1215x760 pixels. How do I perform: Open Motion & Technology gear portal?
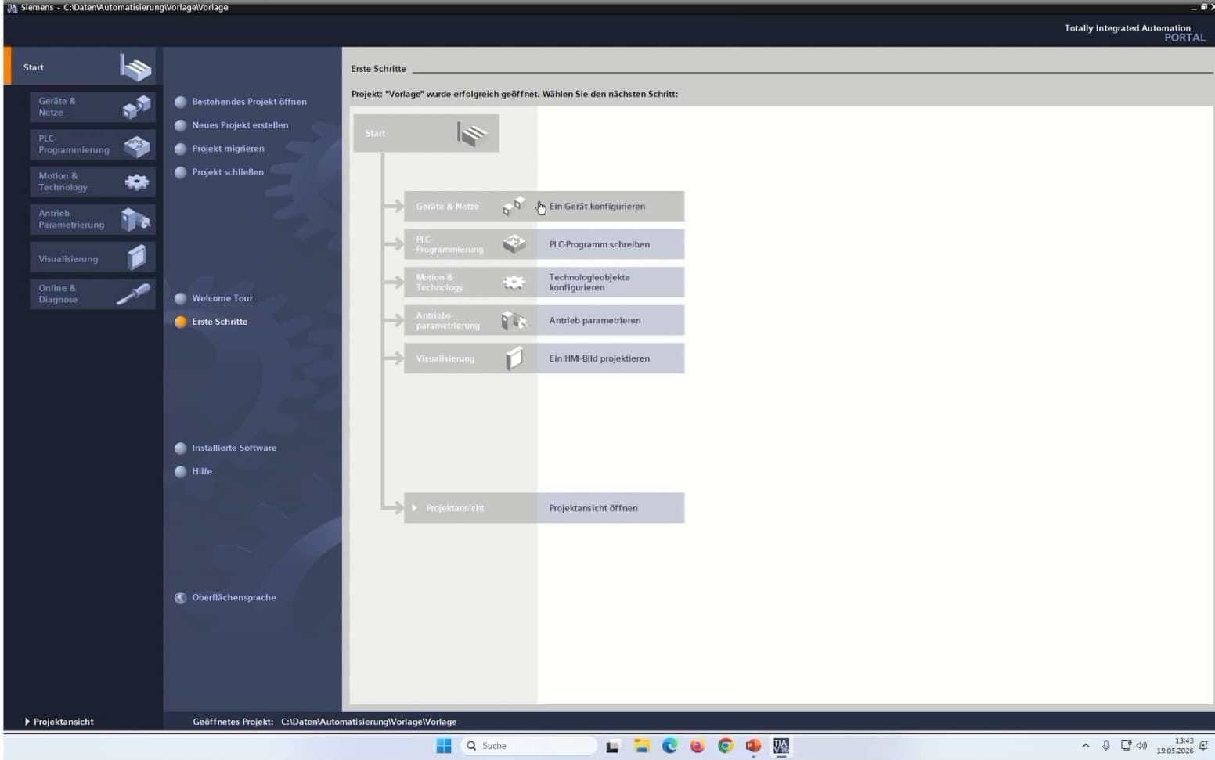tap(137, 182)
